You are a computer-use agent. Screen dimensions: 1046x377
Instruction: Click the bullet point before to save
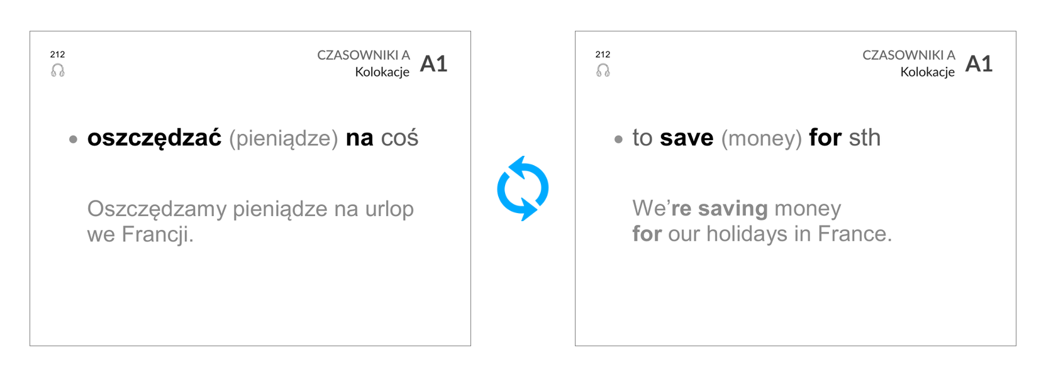(619, 139)
